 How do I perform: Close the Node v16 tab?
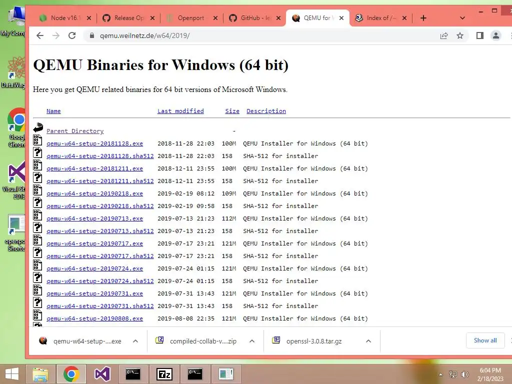[x=89, y=18]
